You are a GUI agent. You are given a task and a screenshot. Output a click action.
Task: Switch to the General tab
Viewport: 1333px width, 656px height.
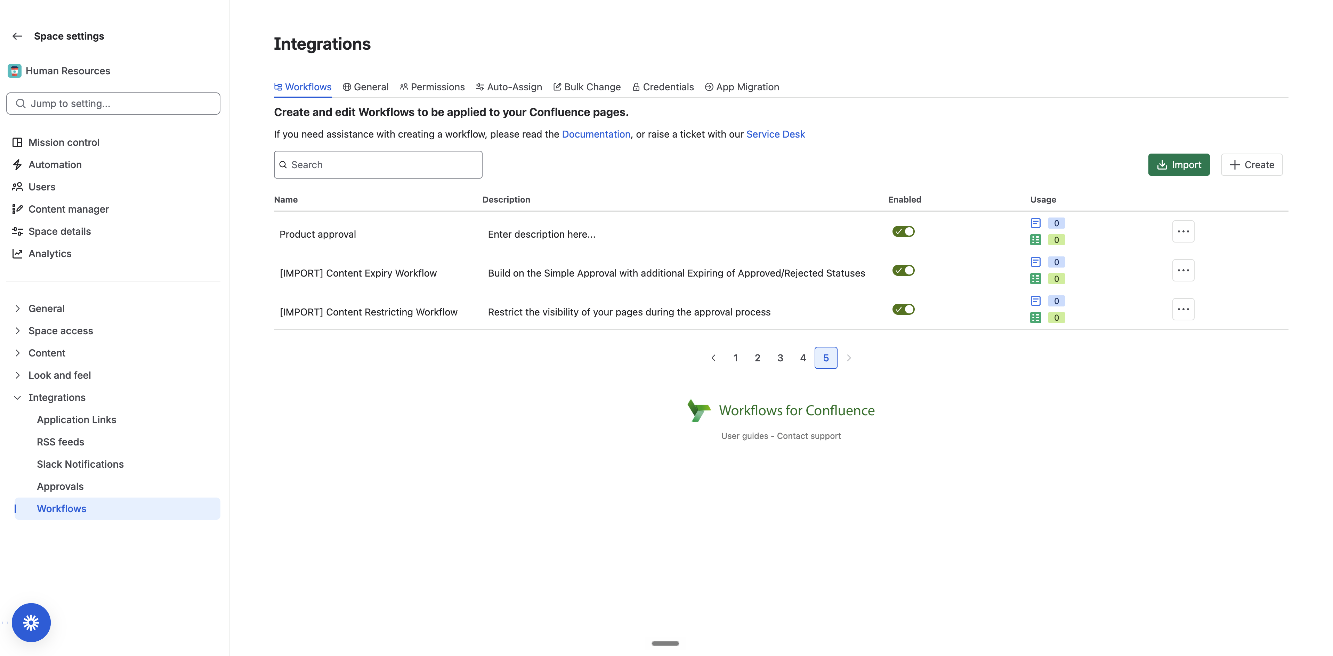(x=365, y=87)
